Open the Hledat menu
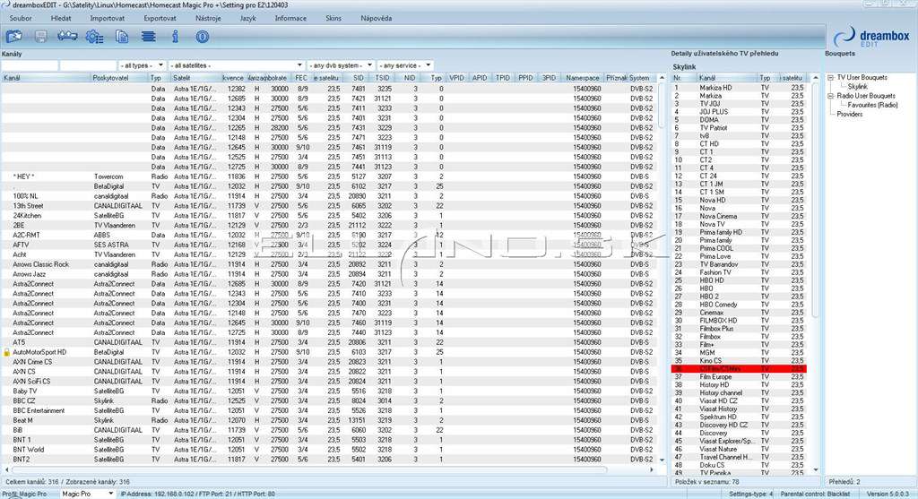Image resolution: width=918 pixels, height=499 pixels. click(61, 18)
